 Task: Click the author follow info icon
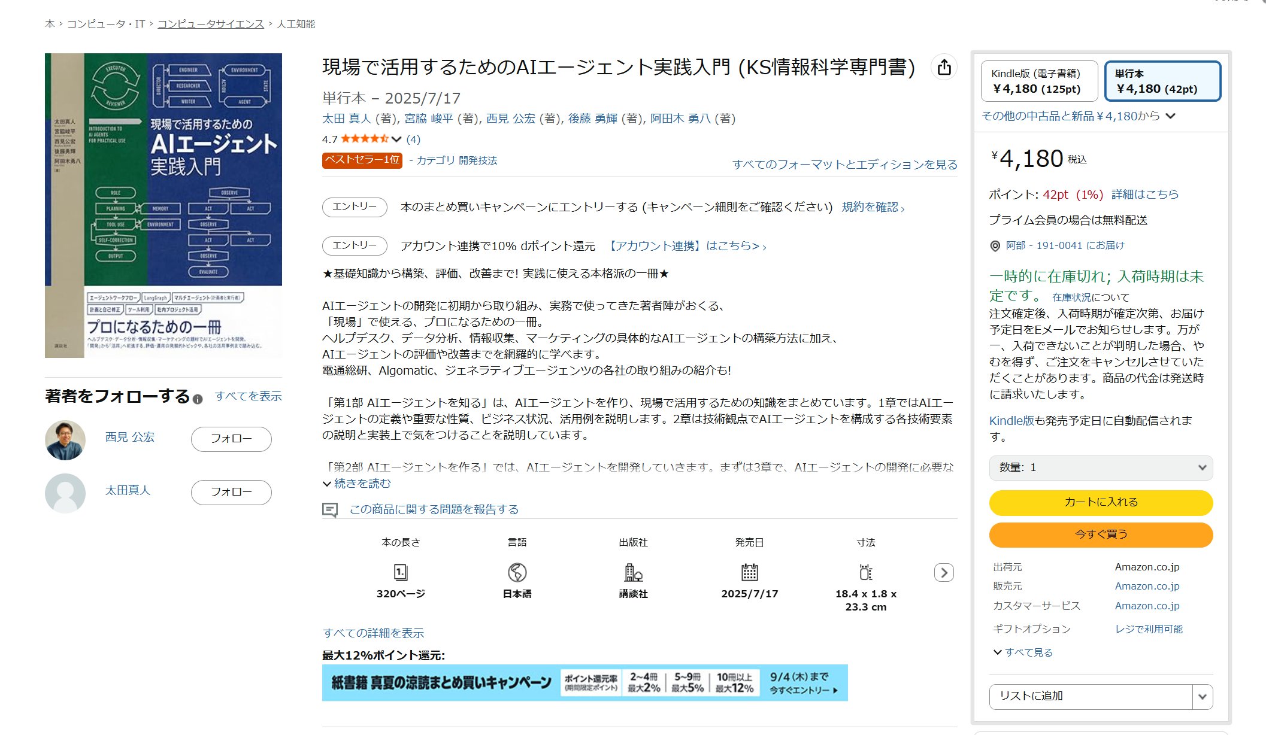(x=198, y=399)
